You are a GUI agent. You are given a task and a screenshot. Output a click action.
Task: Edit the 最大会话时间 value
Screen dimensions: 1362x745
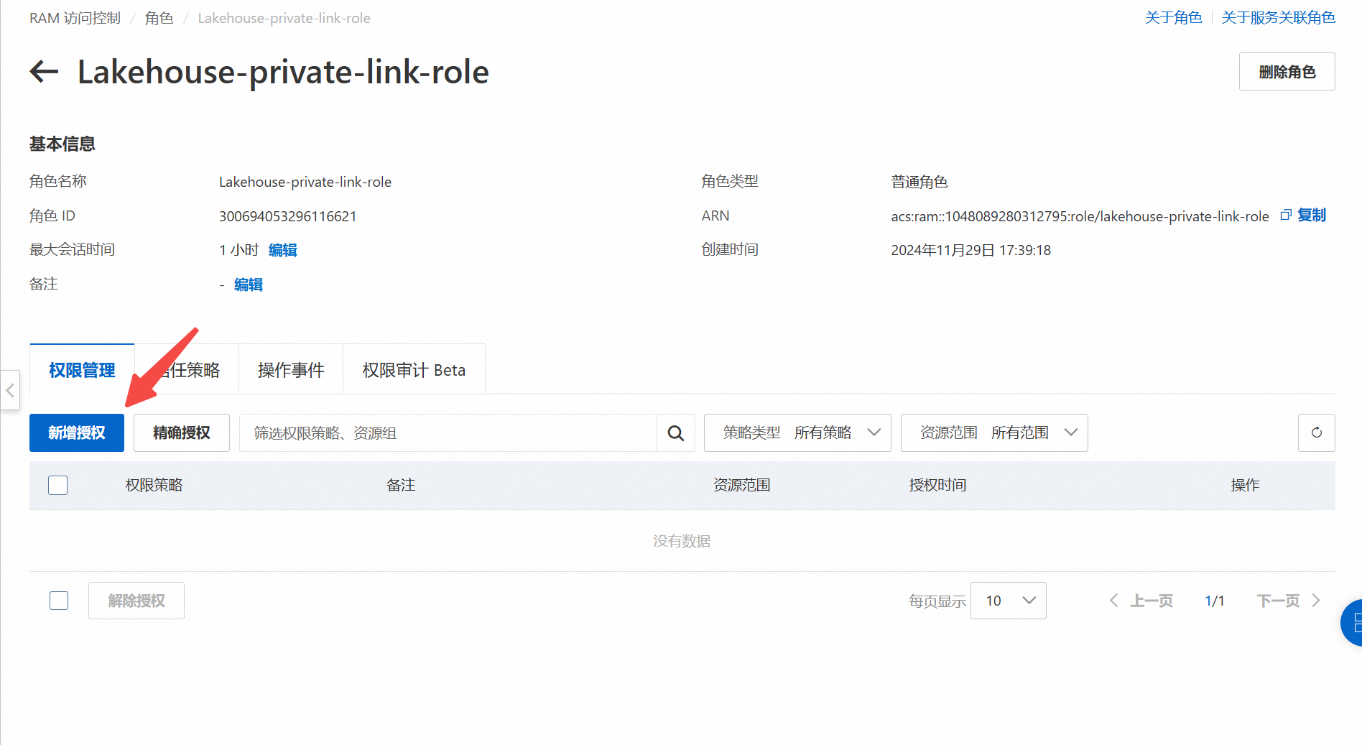[x=282, y=250]
